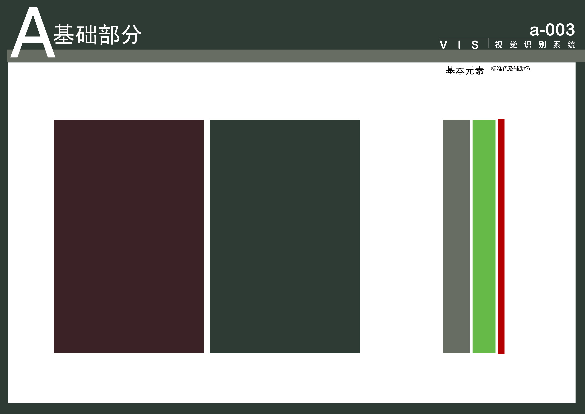Click the 系 character in header
This screenshot has width=585, height=414.
point(557,45)
